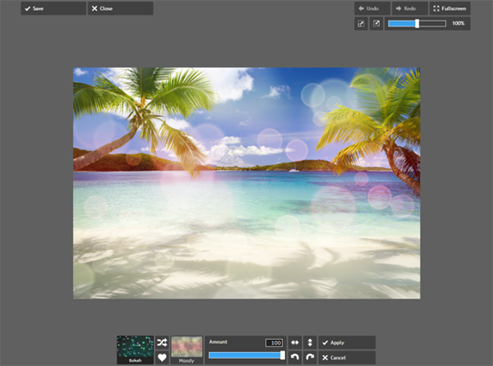The image size is (493, 366).
Task: Click the beach photo canvas
Action: point(246,183)
